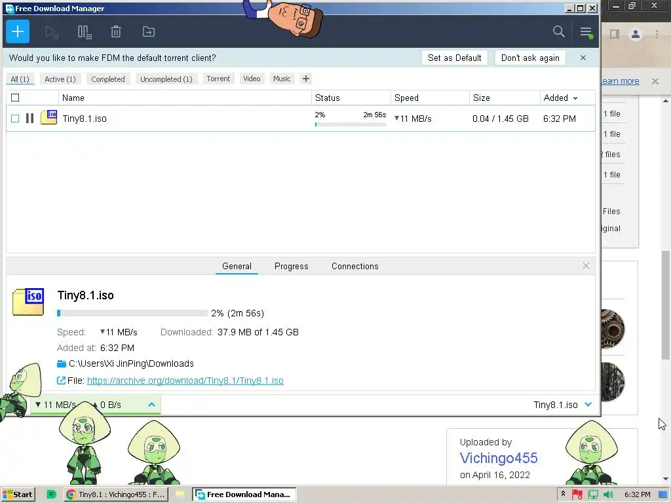
Task: Select the Torrent filter tag
Action: coord(218,79)
